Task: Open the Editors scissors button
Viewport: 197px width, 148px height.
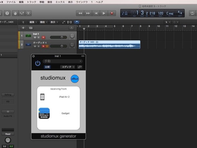Action: (x=28, y=13)
